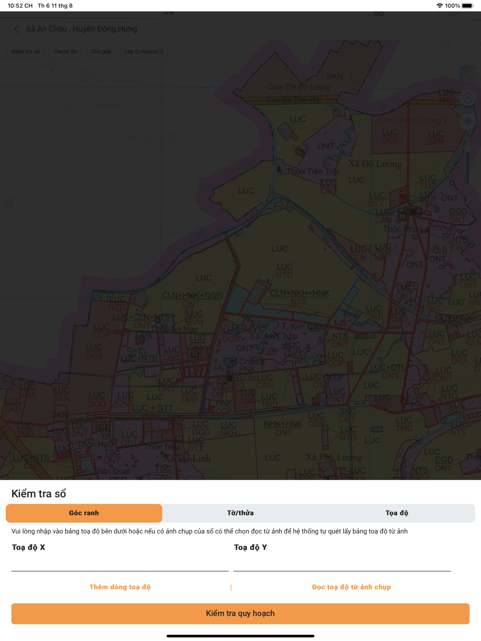Focus the Toạ độ X input field
The height and width of the screenshot is (641, 481).
(x=120, y=562)
